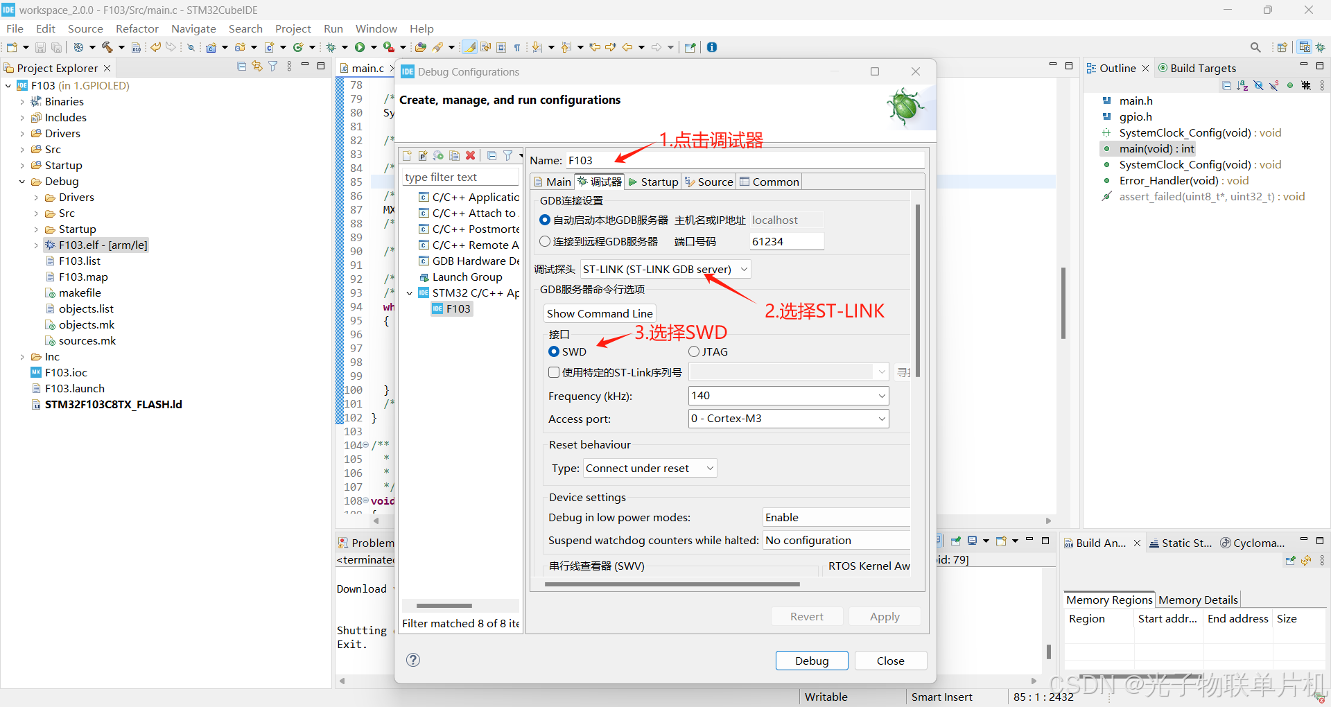Image resolution: width=1331 pixels, height=707 pixels.
Task: Select auto-start local GDB server radio
Action: (545, 220)
